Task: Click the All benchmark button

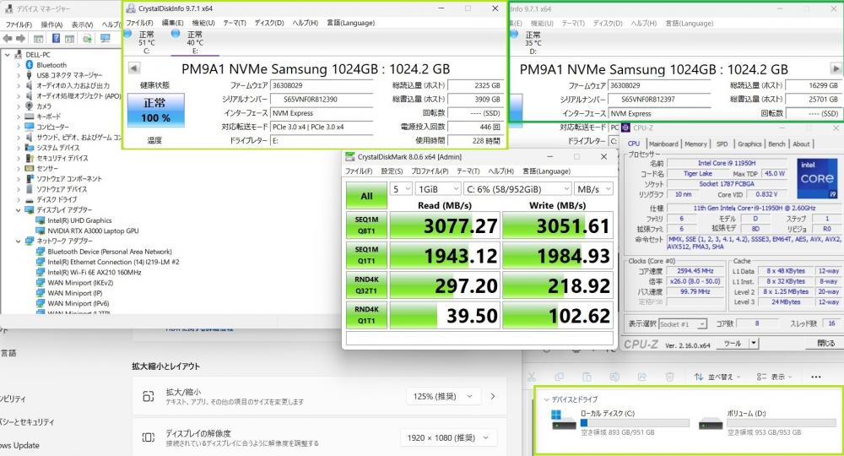Action: 366,196
